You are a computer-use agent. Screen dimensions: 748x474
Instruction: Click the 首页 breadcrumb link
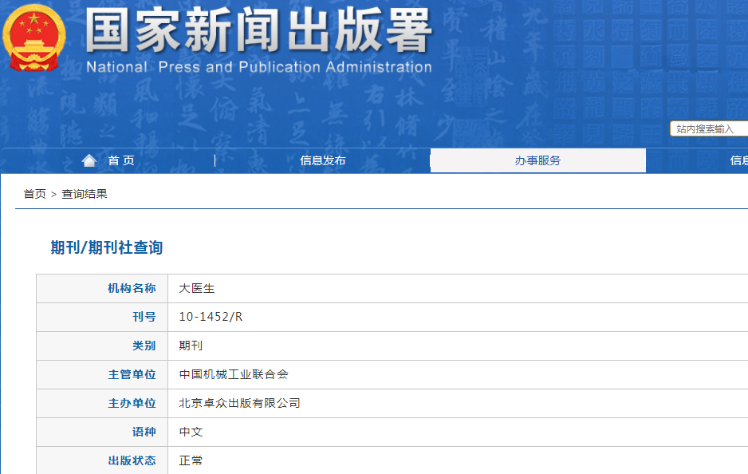35,194
